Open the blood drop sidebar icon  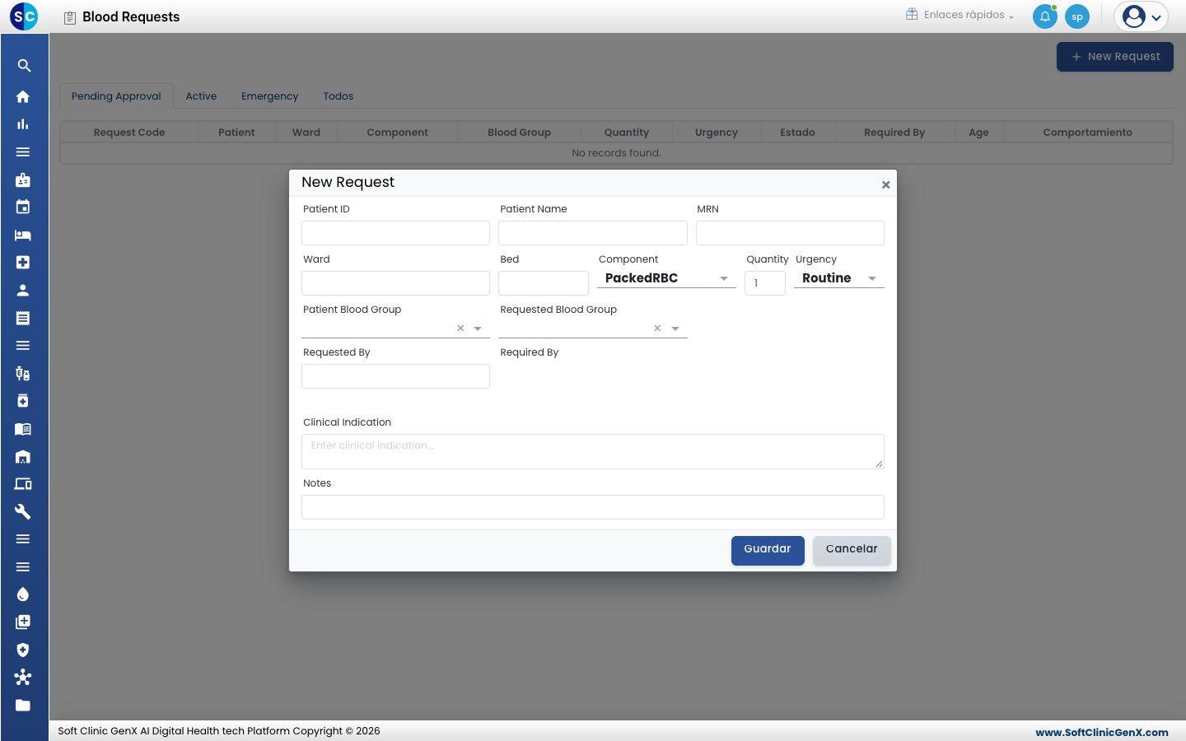pyautogui.click(x=23, y=594)
